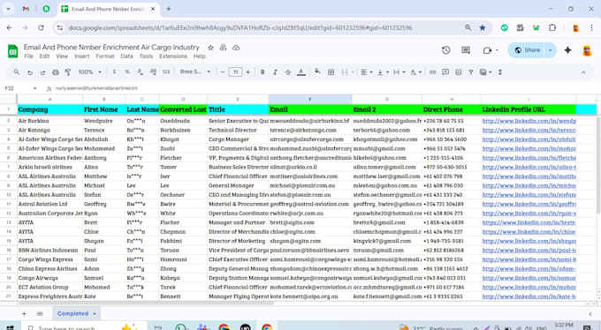Toggle strikethrough formatting
The height and width of the screenshot is (330, 601).
pos(288,72)
